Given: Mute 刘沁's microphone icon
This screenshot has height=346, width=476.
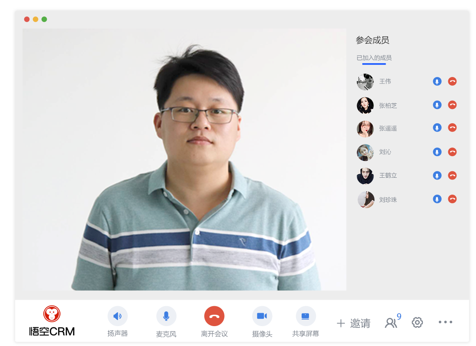Looking at the screenshot, I should [x=437, y=152].
